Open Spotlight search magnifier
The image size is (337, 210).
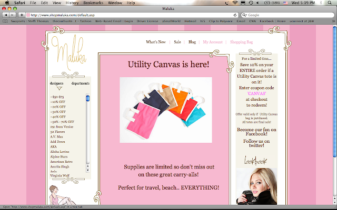pyautogui.click(x=330, y=3)
